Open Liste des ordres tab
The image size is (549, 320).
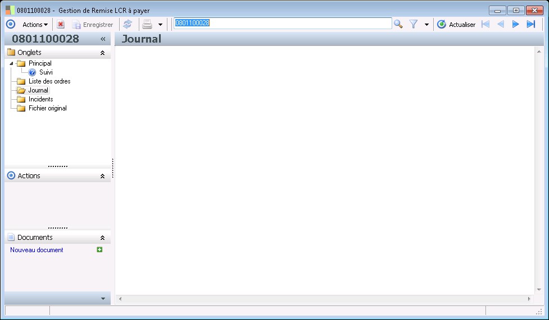tap(49, 81)
